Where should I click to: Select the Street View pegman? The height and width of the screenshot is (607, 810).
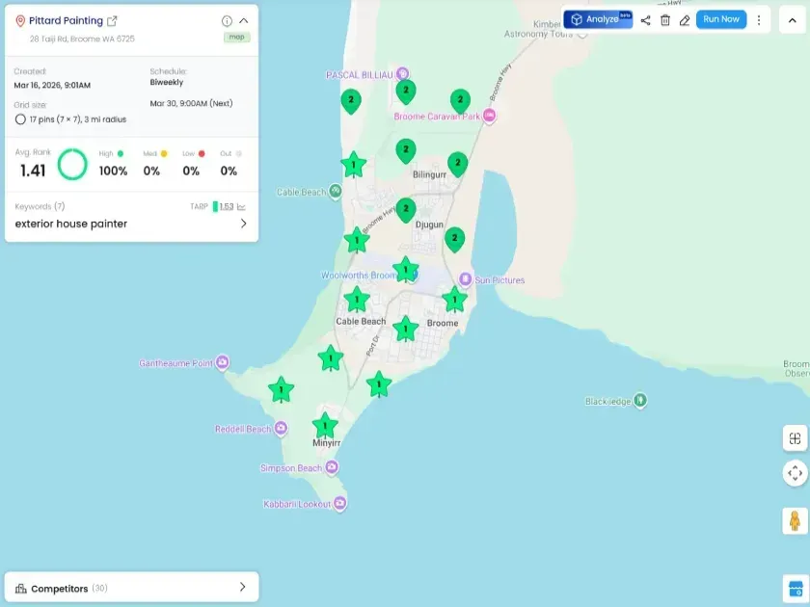coord(795,520)
